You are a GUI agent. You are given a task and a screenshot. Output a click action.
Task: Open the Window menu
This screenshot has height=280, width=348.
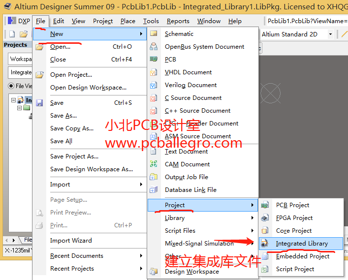[209, 21]
